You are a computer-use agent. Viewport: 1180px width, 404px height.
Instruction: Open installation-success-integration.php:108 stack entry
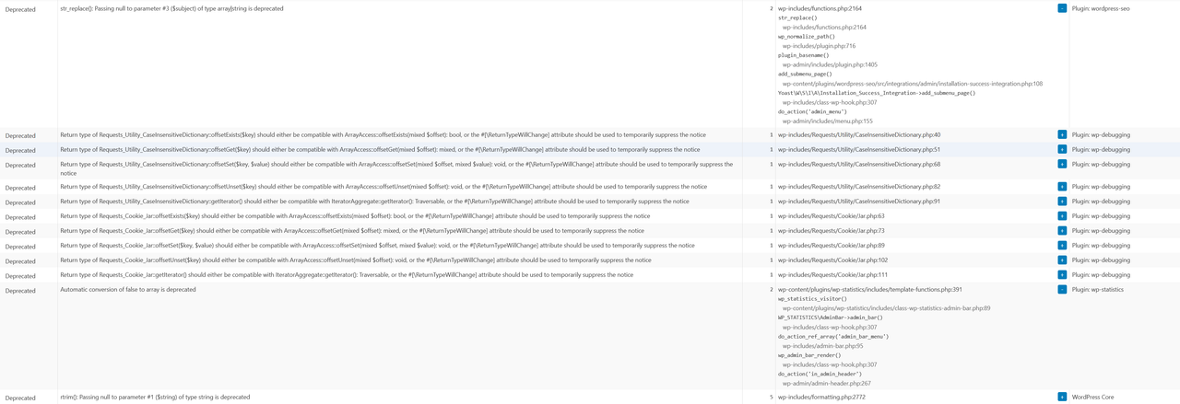pyautogui.click(x=913, y=84)
